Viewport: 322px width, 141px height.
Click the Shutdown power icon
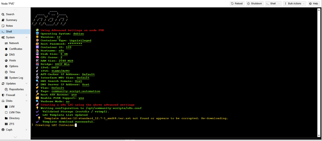(248, 3)
